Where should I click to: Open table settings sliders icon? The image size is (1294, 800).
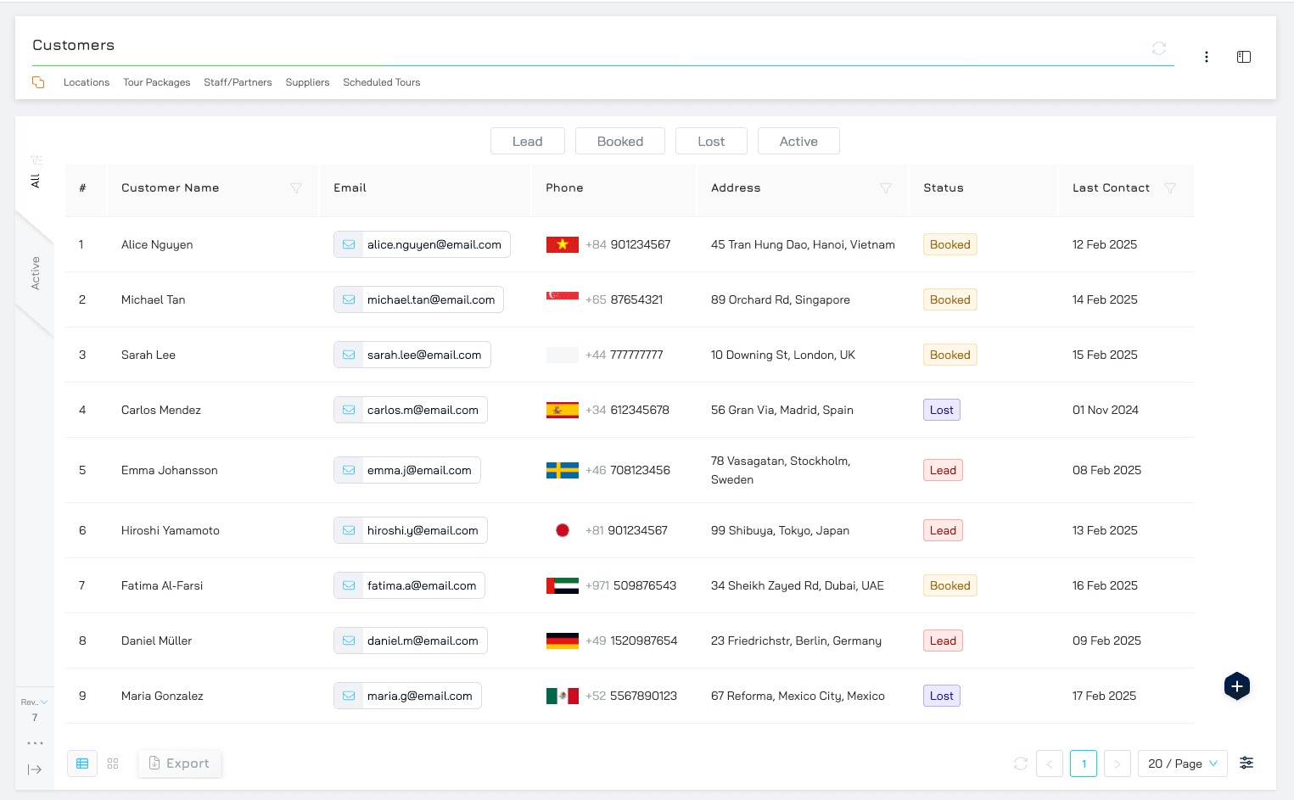point(1246,763)
